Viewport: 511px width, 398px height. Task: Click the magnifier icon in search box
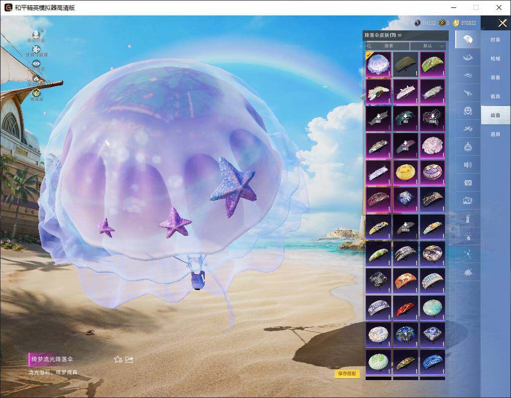369,46
